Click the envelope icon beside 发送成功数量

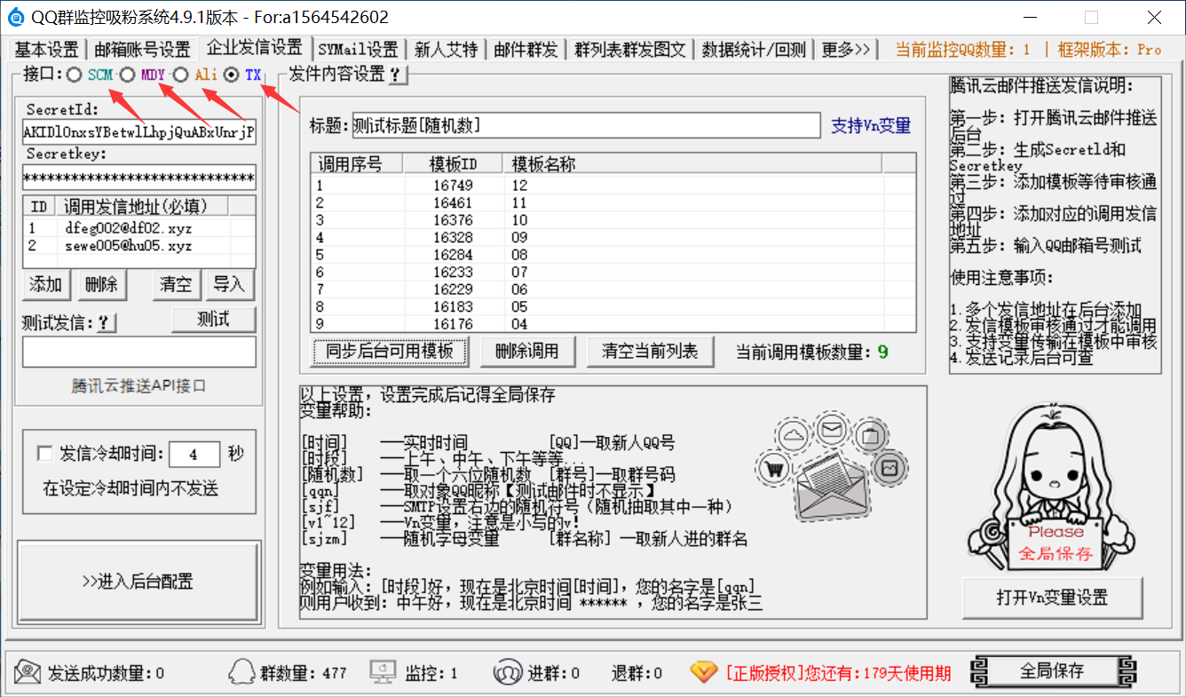click(28, 672)
